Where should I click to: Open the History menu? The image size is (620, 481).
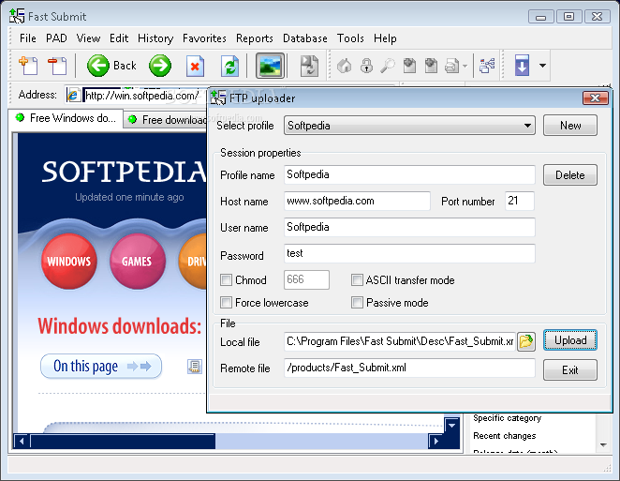point(155,38)
